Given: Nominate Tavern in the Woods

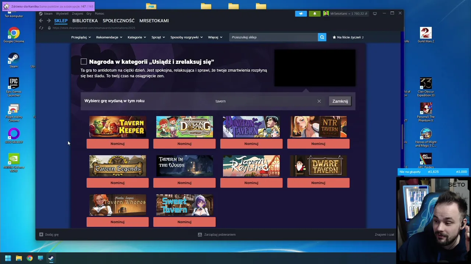Looking at the screenshot, I should click(184, 183).
